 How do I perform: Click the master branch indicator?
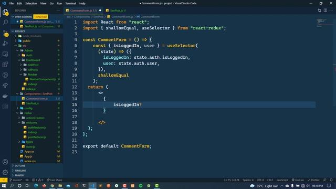pos(16,180)
